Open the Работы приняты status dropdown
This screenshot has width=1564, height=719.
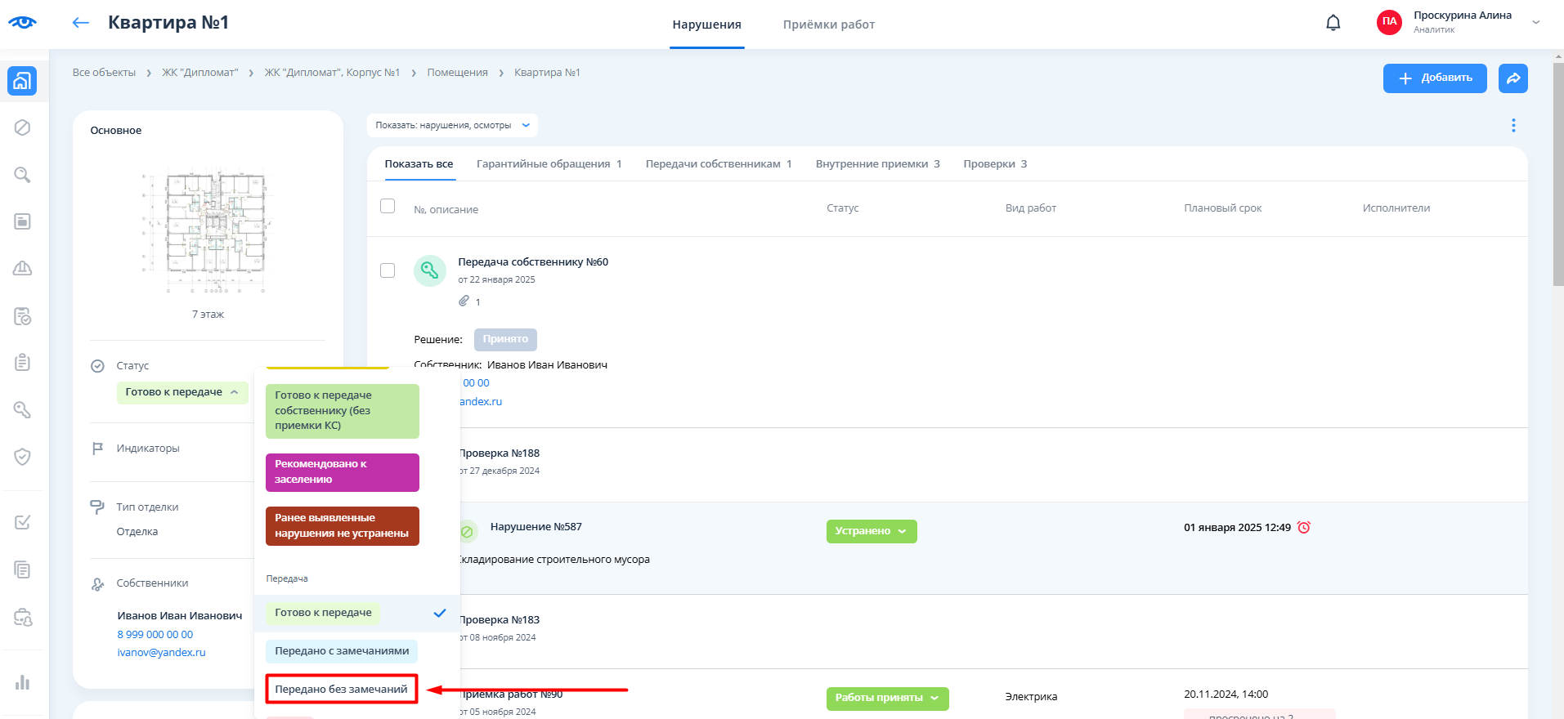point(887,698)
